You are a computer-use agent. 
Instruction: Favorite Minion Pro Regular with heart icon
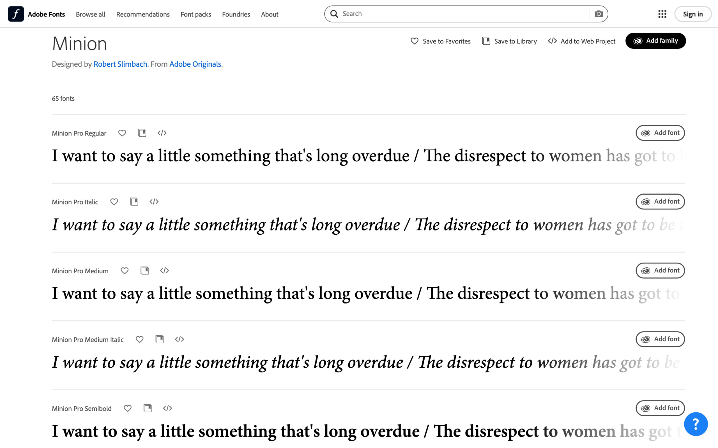coord(122,133)
